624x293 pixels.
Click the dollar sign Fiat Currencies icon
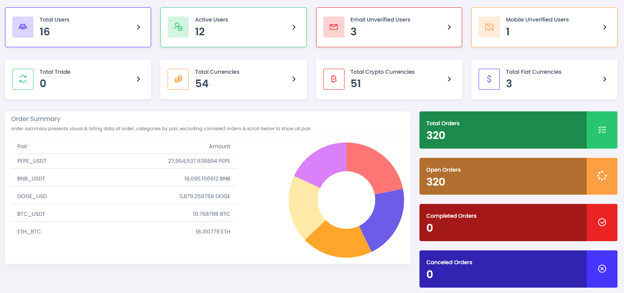[489, 79]
